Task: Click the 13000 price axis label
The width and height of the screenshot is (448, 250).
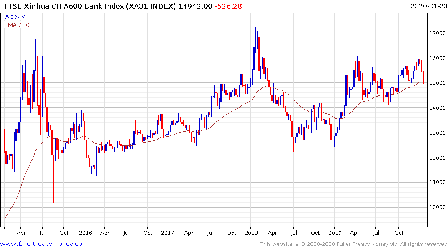Action: pos(438,132)
